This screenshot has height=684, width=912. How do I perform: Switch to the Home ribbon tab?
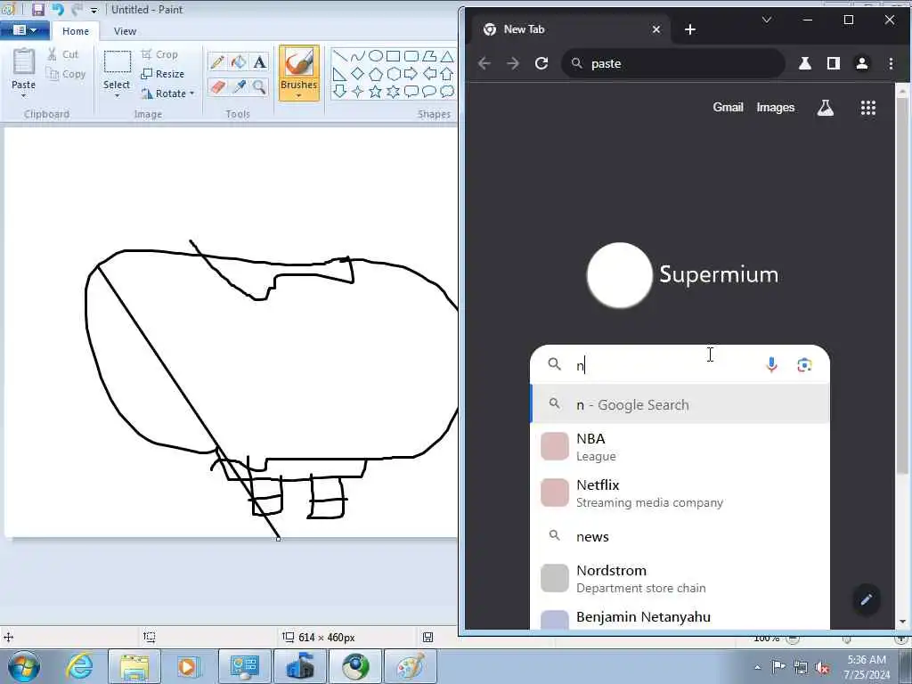pyautogui.click(x=76, y=31)
